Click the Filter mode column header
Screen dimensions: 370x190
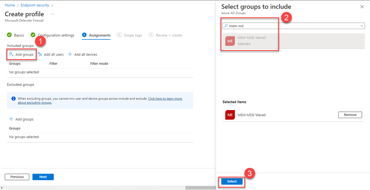99,63
